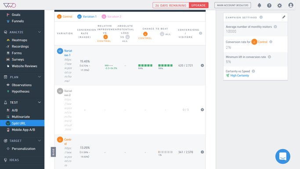Screen dimensions: 300x169
Task: Open Variation 1 name link in table
Action: [68, 53]
